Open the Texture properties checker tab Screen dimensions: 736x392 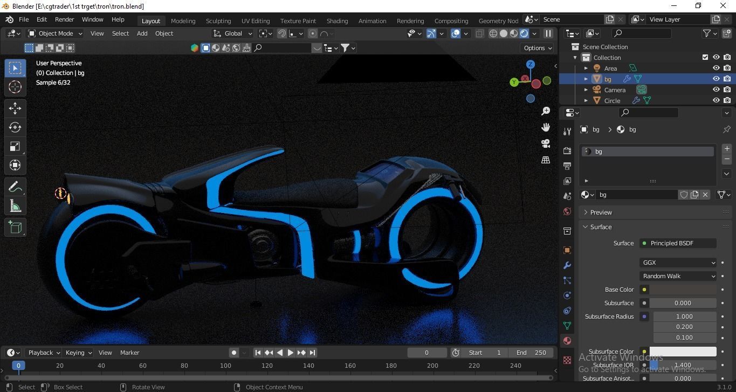567,360
